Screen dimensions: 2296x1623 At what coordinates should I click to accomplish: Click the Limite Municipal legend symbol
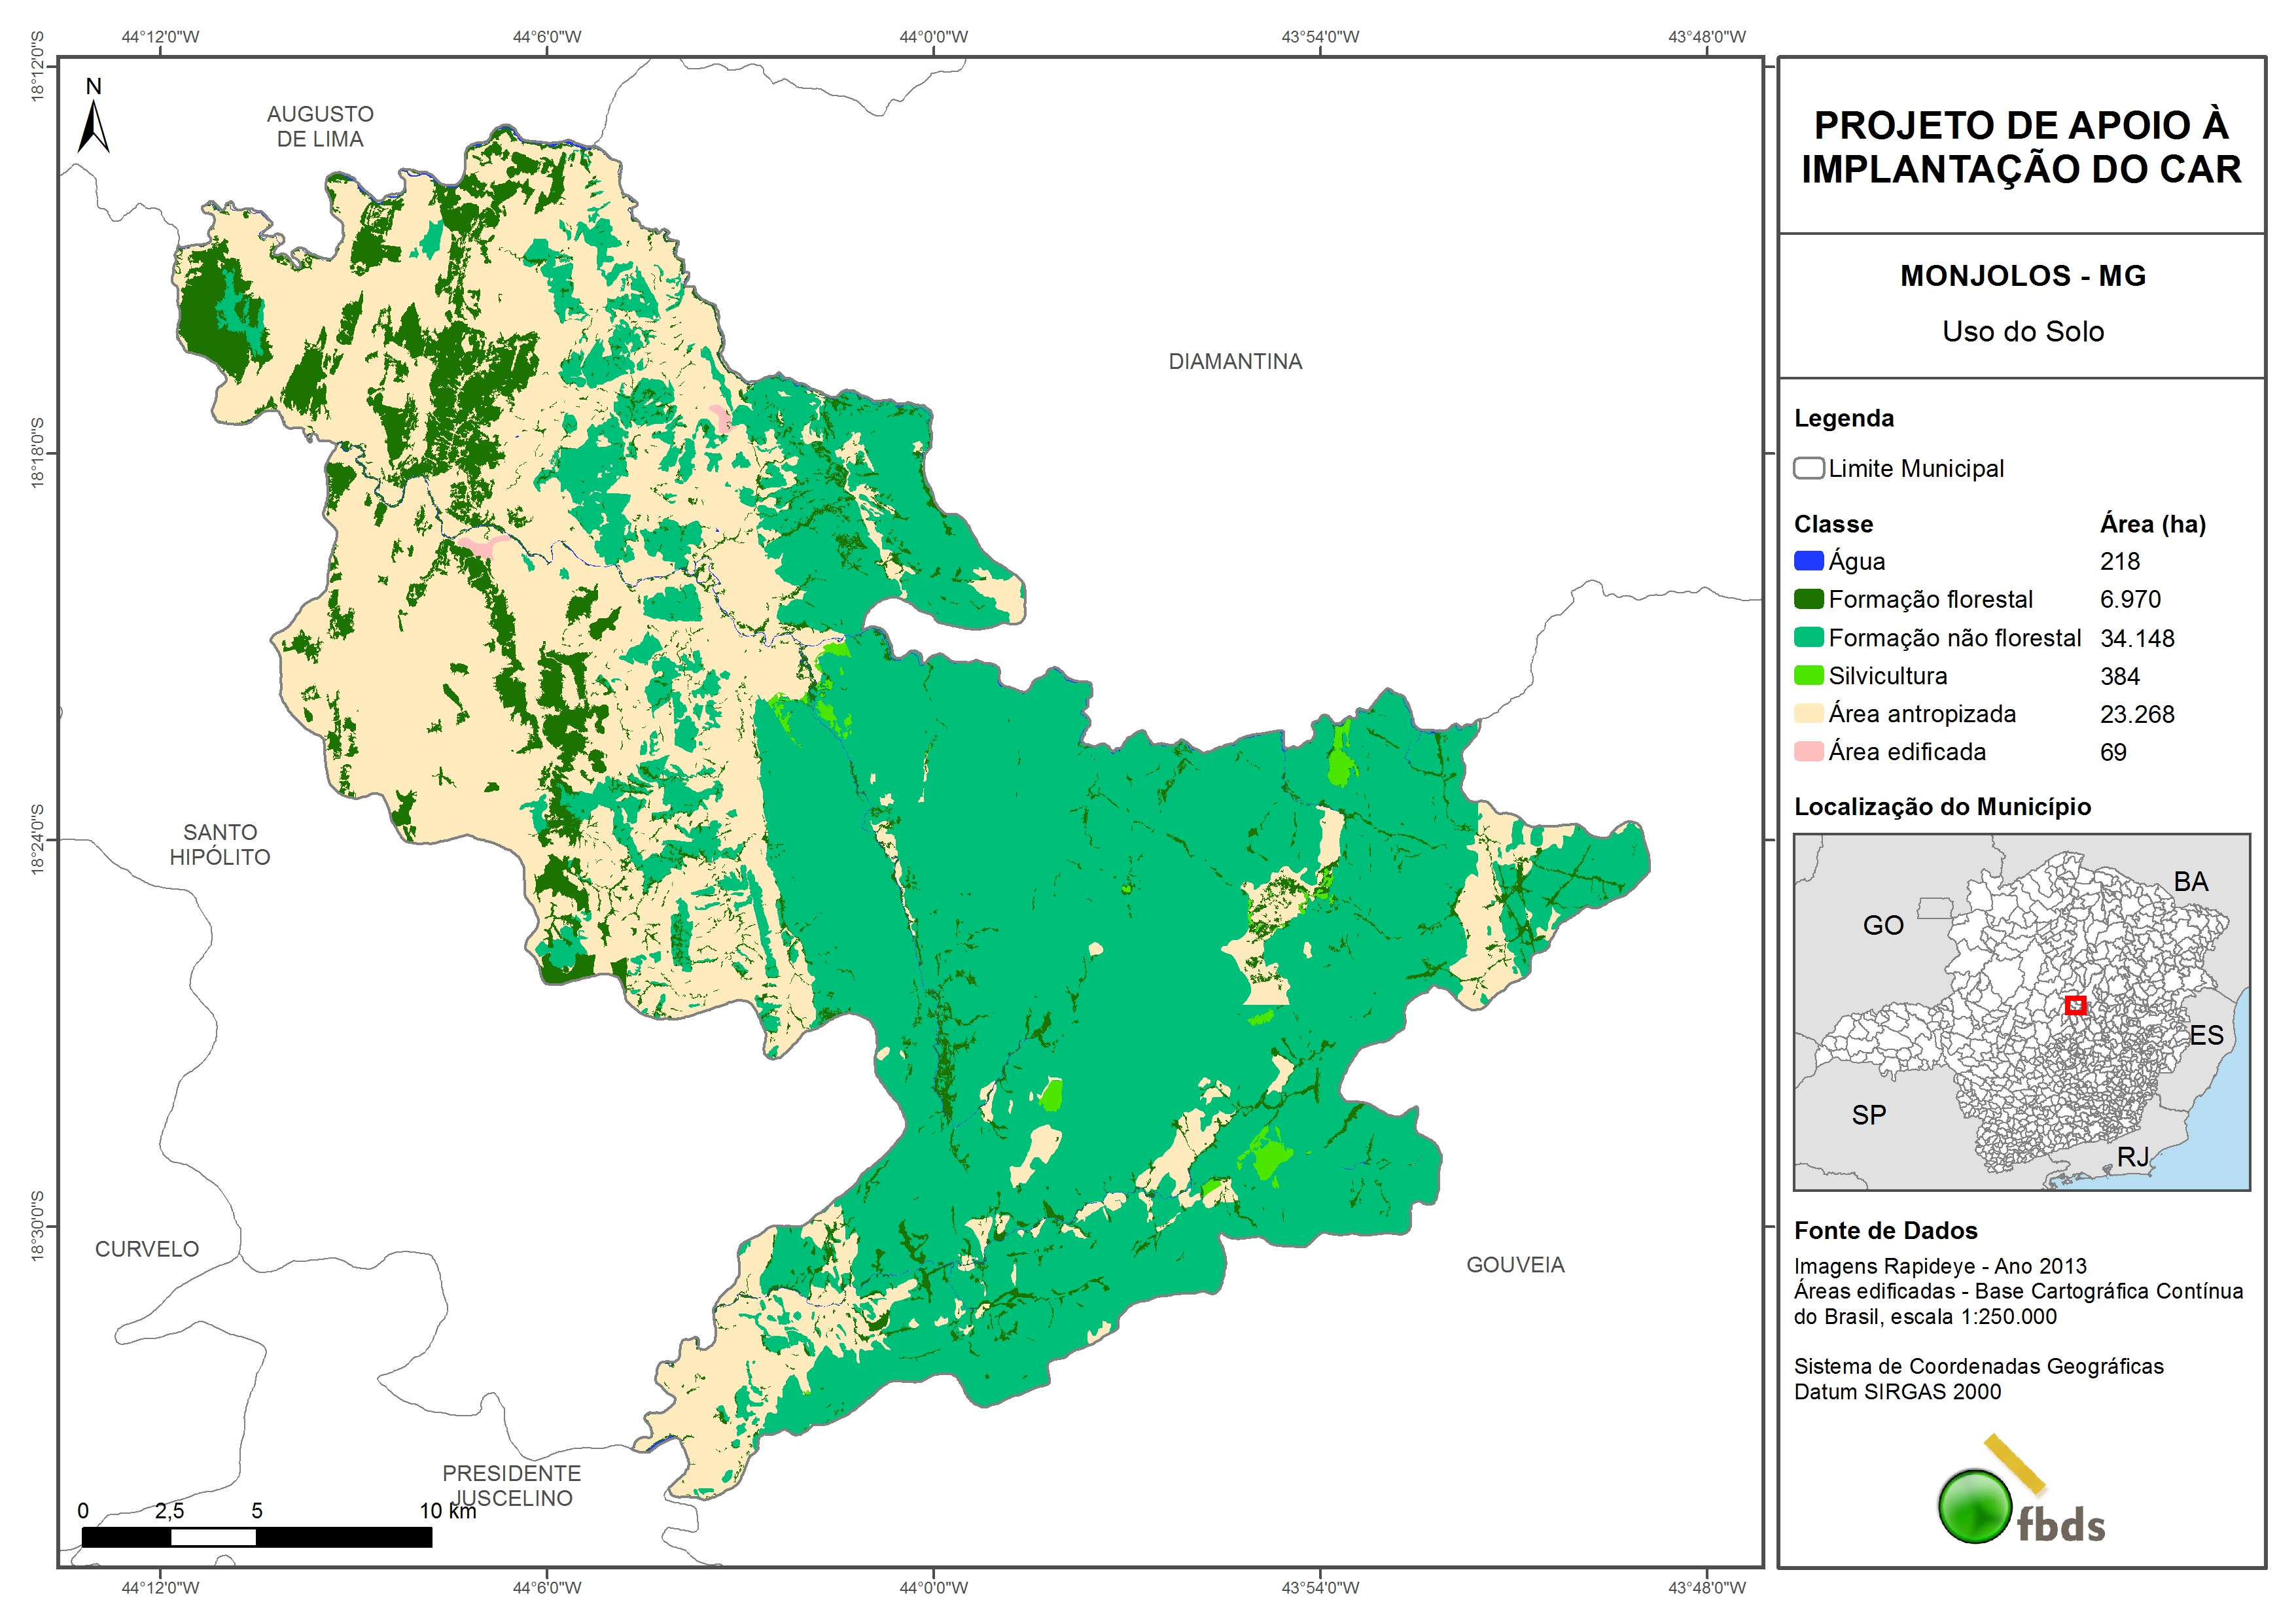point(1808,468)
